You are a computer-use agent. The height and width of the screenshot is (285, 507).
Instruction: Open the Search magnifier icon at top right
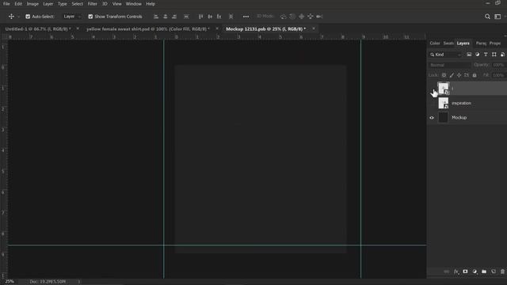click(x=487, y=17)
